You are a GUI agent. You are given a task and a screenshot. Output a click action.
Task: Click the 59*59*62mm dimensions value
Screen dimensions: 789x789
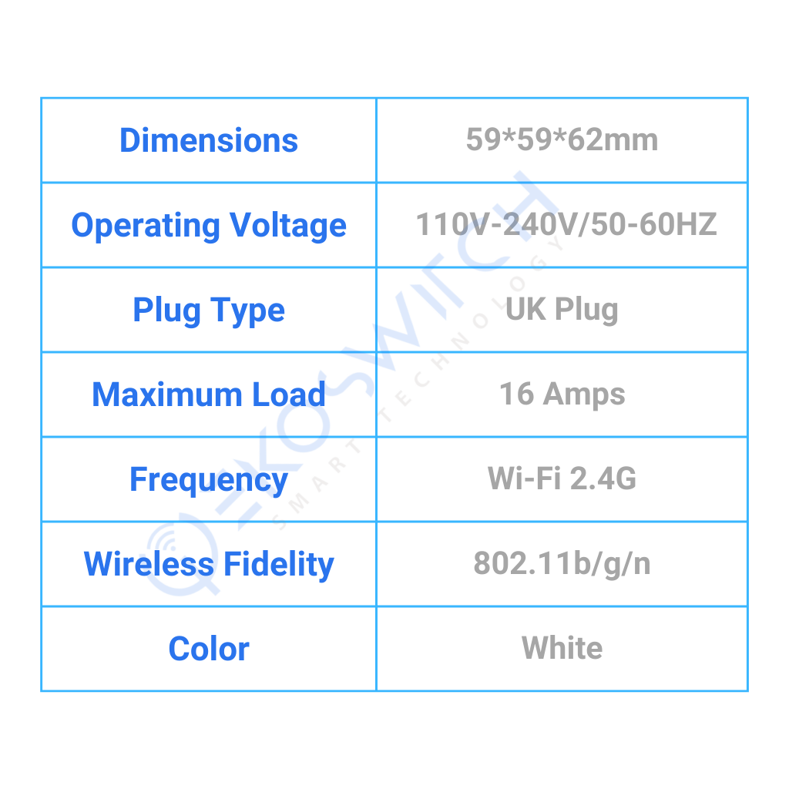tap(562, 140)
